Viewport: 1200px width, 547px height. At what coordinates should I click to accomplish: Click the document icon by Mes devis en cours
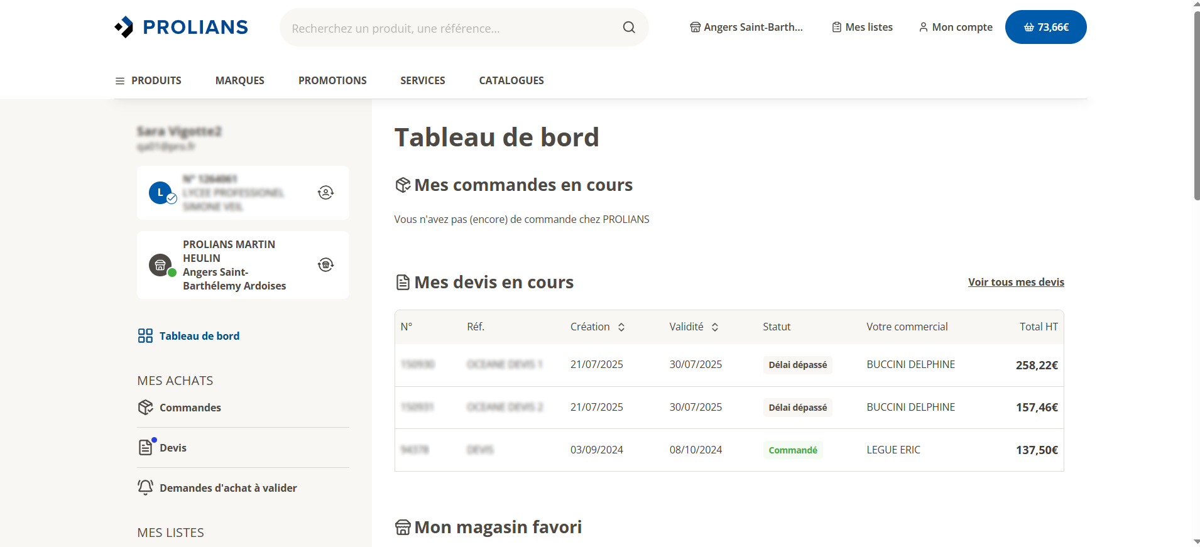[x=403, y=283]
